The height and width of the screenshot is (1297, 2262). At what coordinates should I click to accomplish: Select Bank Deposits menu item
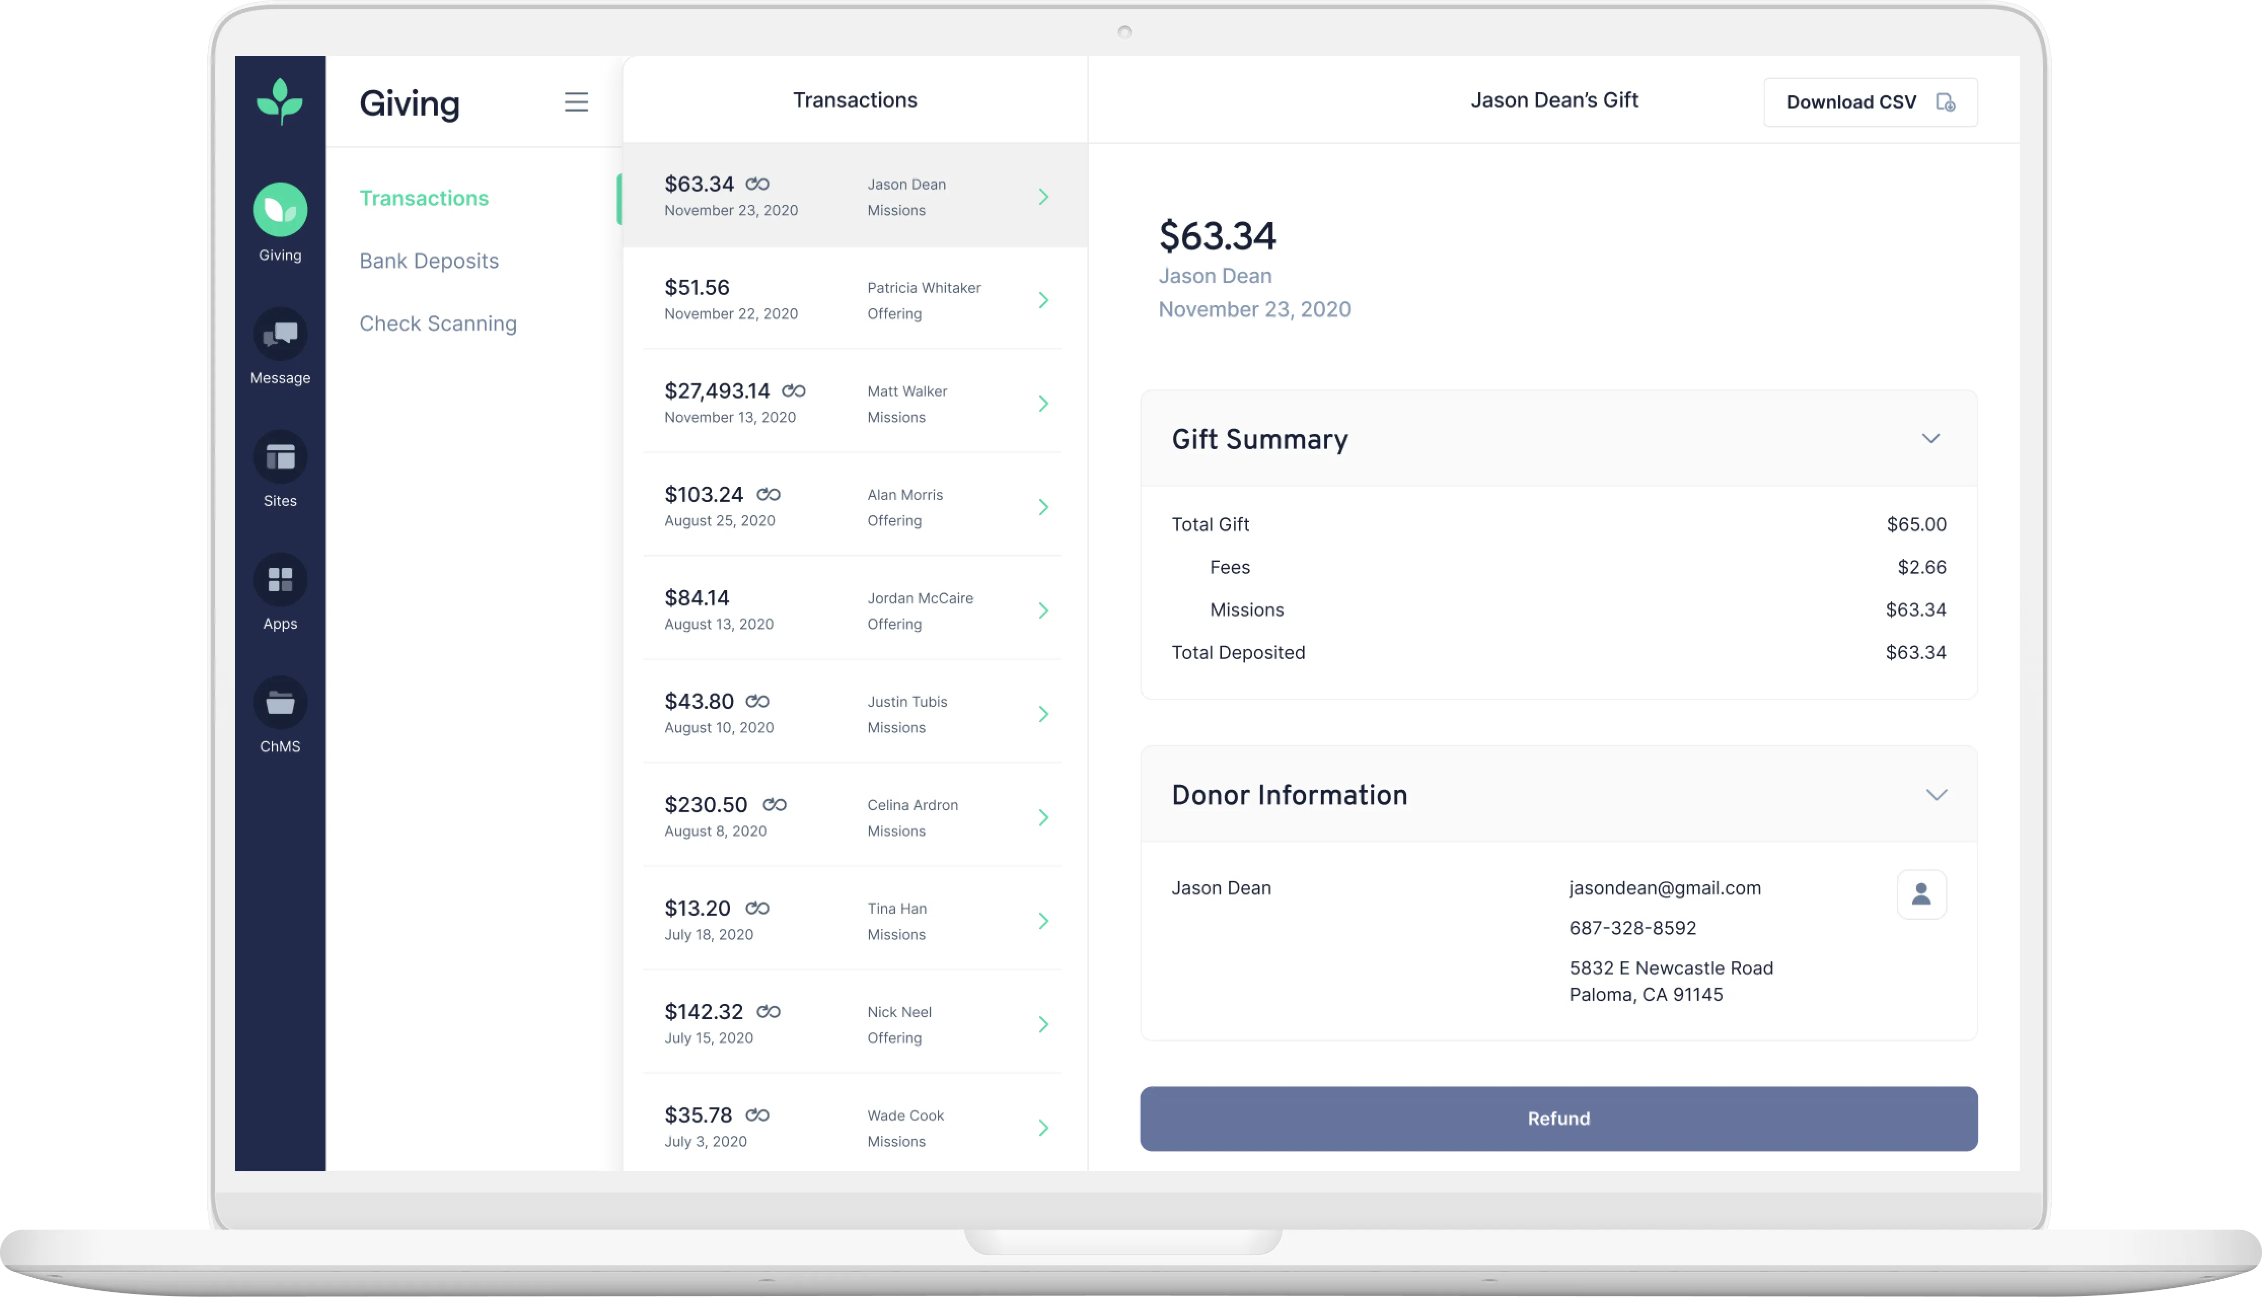point(428,261)
